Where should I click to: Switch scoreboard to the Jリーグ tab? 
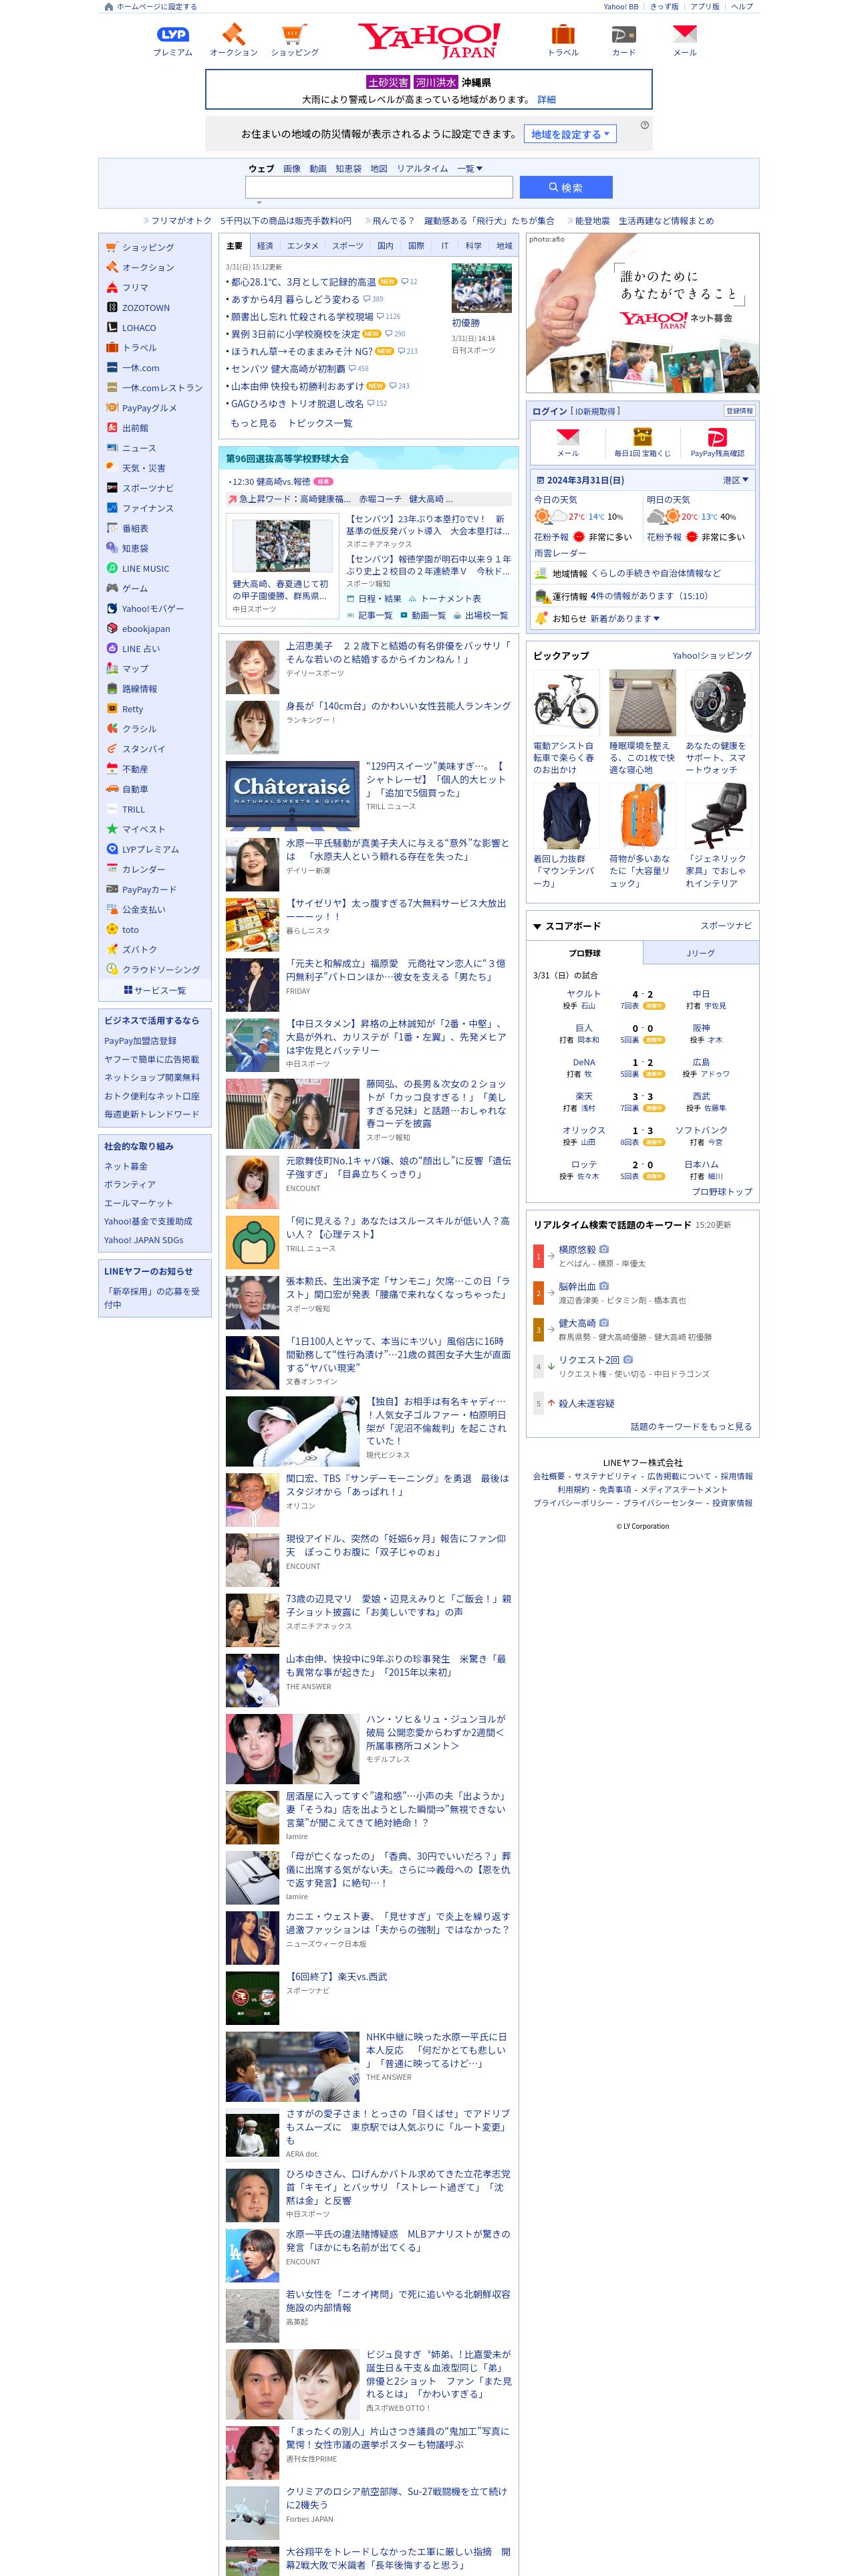(700, 953)
